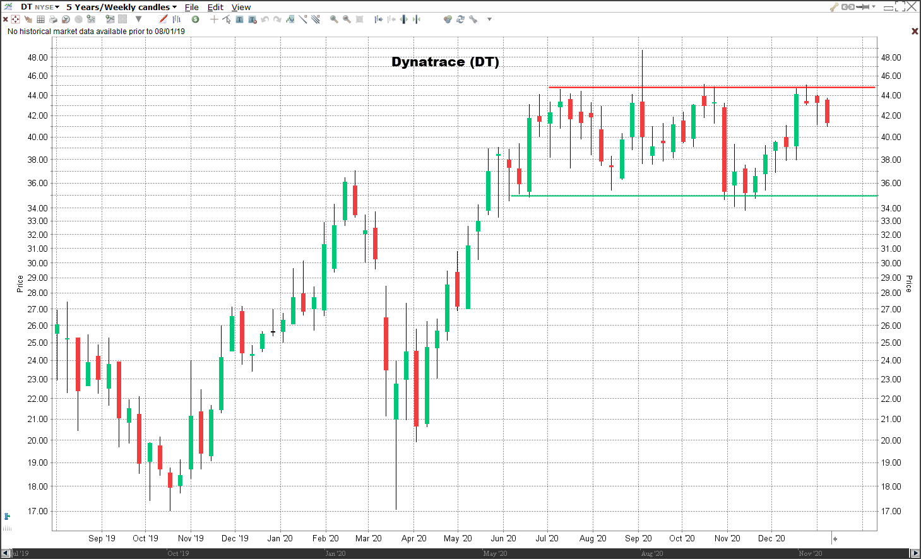Dismiss the no historical data message
This screenshot has height=559, width=921.
tap(915, 31)
